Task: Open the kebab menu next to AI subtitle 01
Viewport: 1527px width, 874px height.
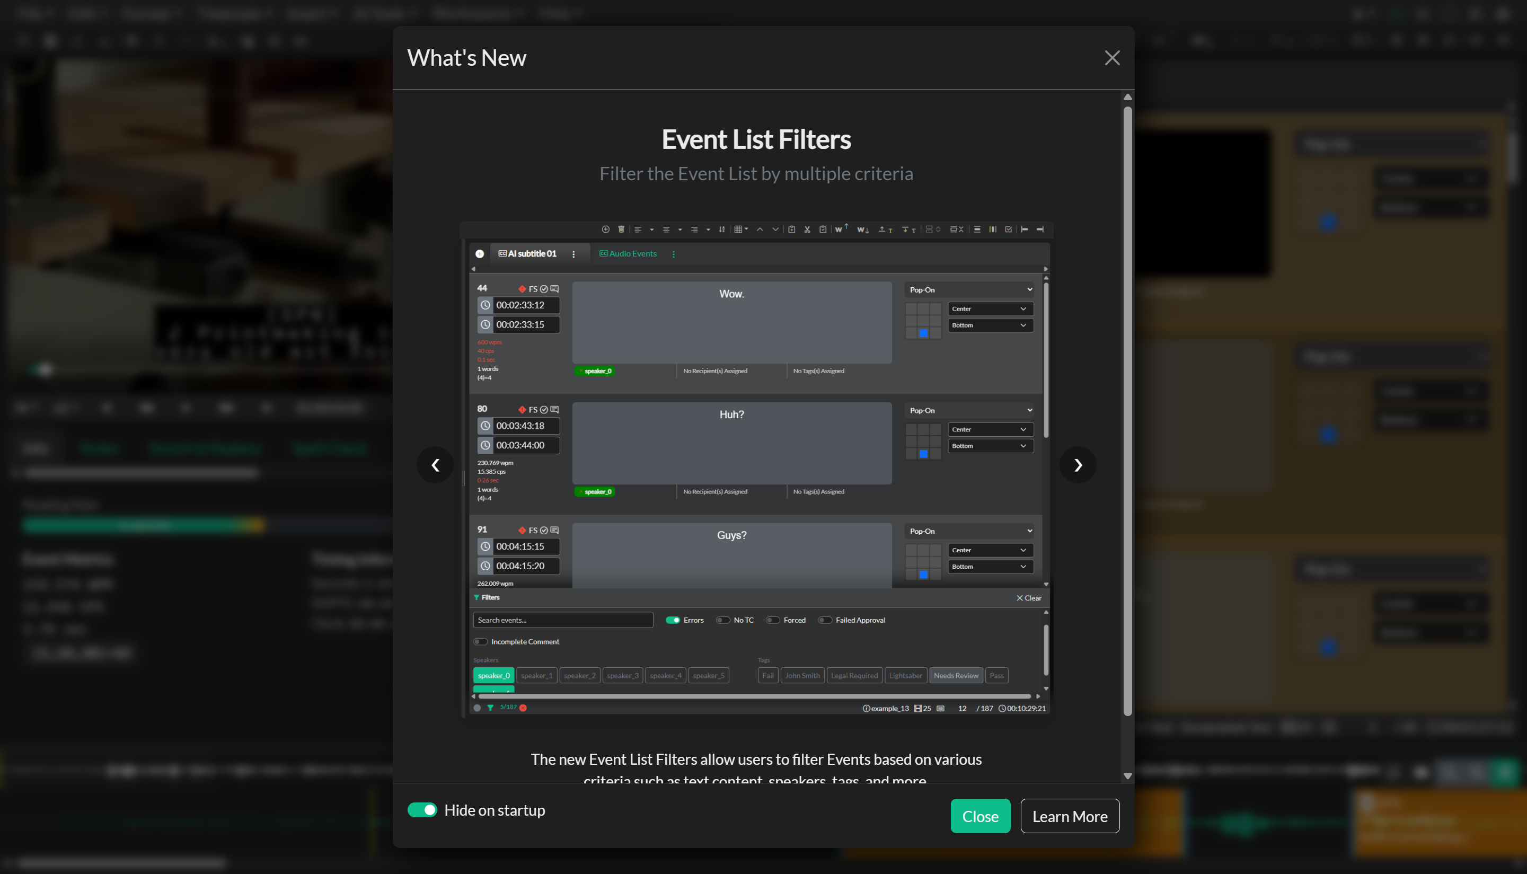Action: pyautogui.click(x=574, y=254)
